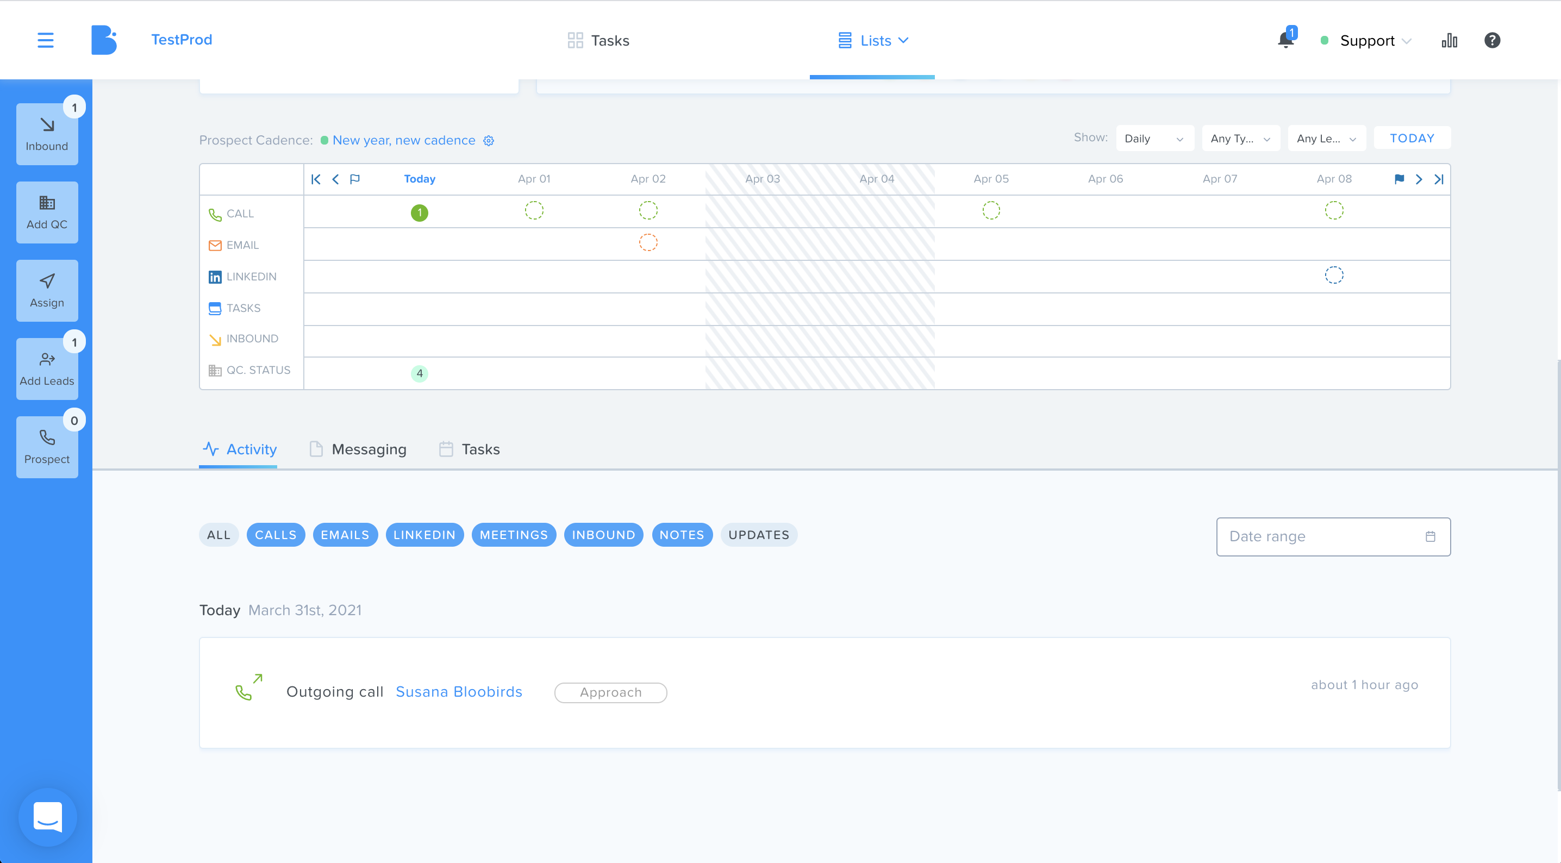The height and width of the screenshot is (863, 1561).
Task: Click the Inbound sidebar button
Action: coord(47,134)
